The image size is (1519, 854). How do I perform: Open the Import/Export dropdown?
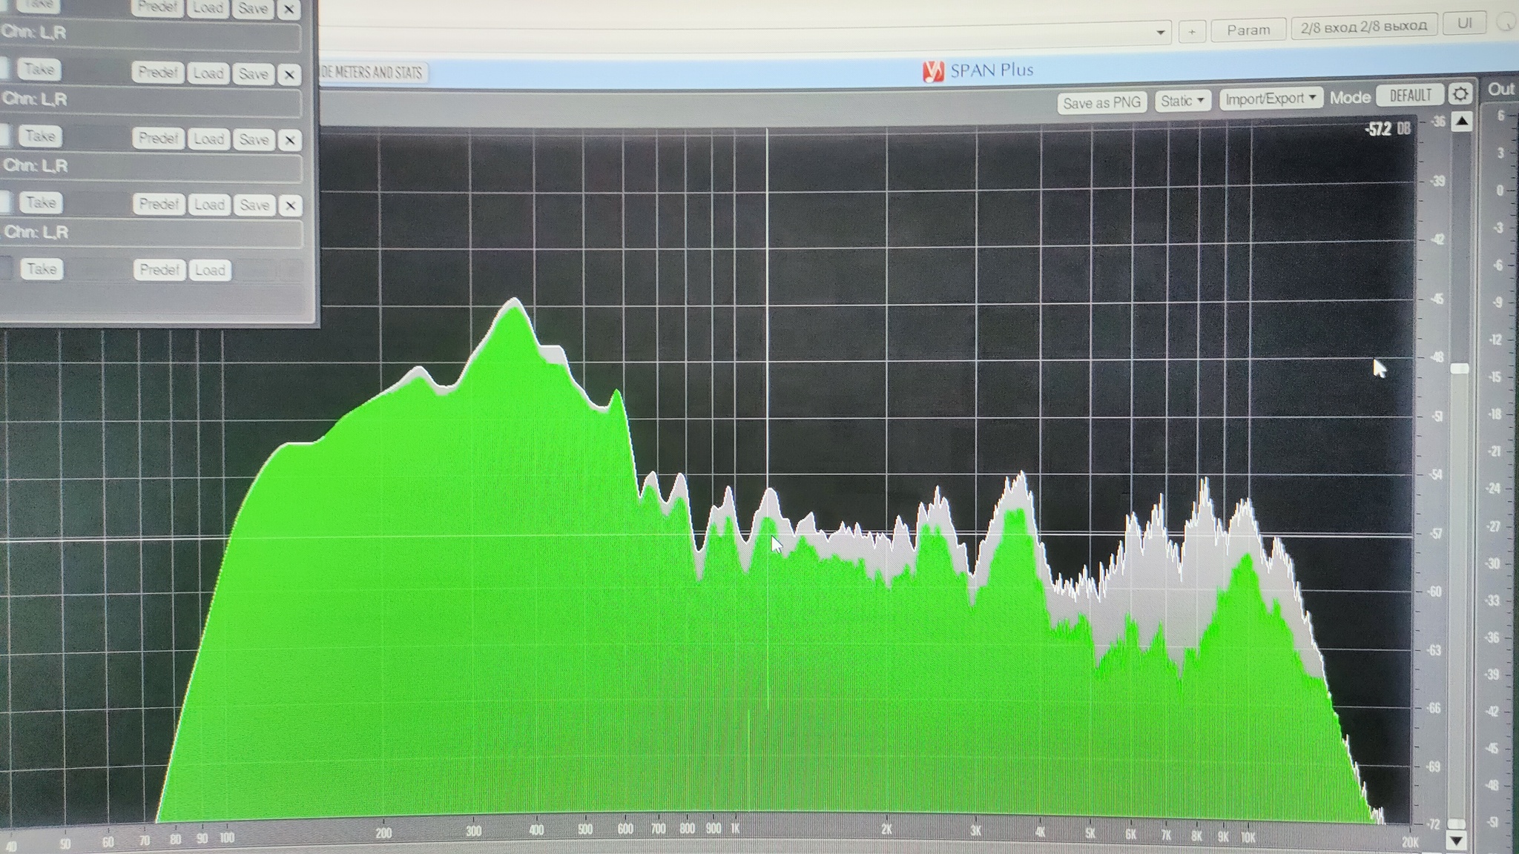[1271, 99]
